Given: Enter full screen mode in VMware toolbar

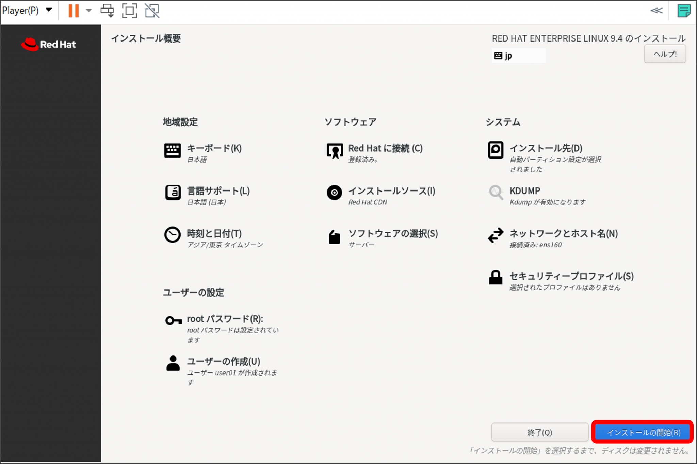Looking at the screenshot, I should (129, 11).
